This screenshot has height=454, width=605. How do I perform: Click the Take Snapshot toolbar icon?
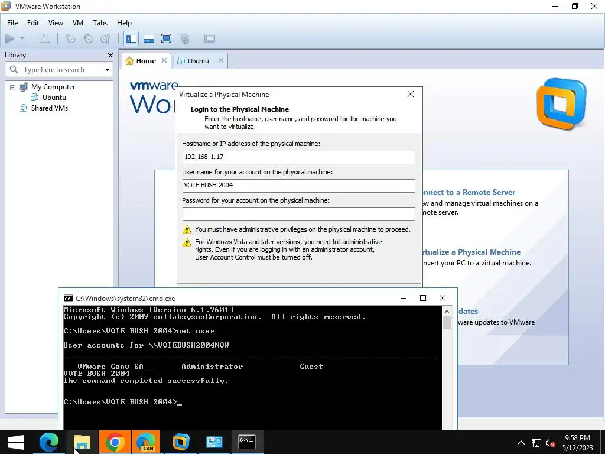[x=70, y=38]
